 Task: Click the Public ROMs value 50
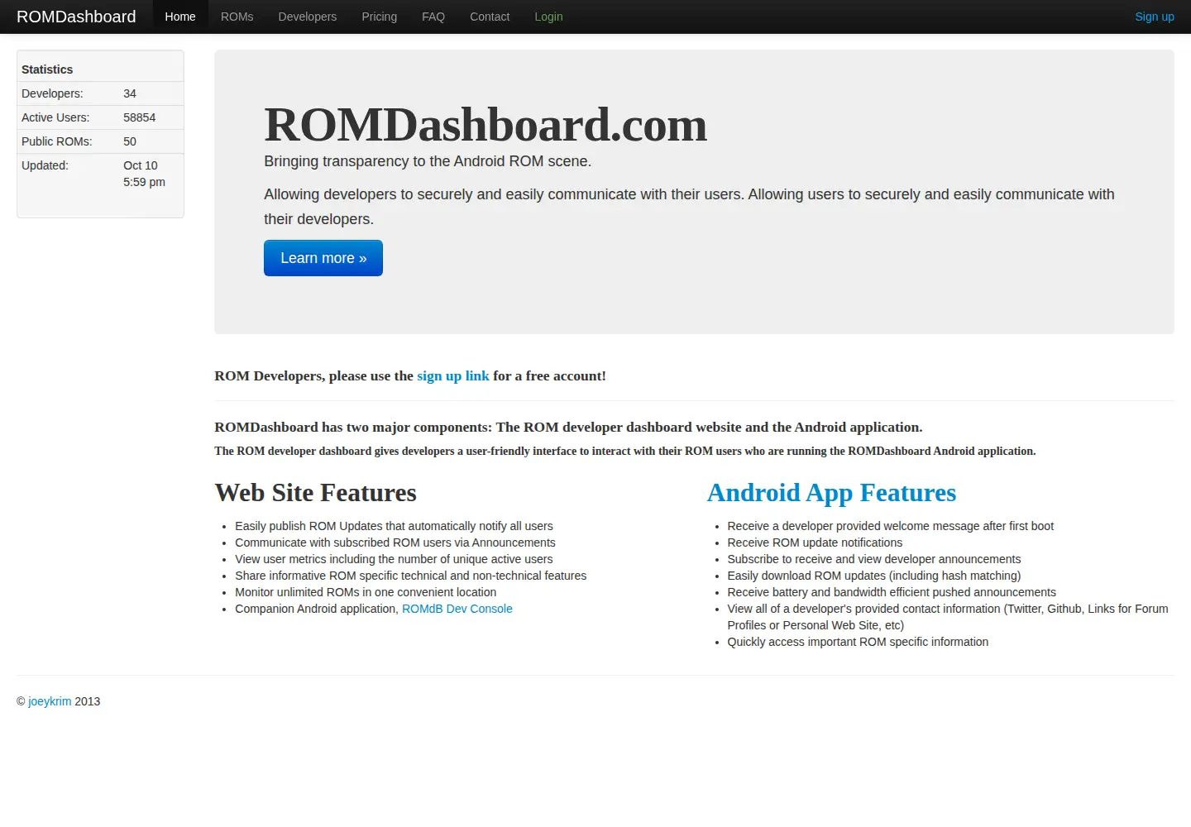[x=130, y=141]
